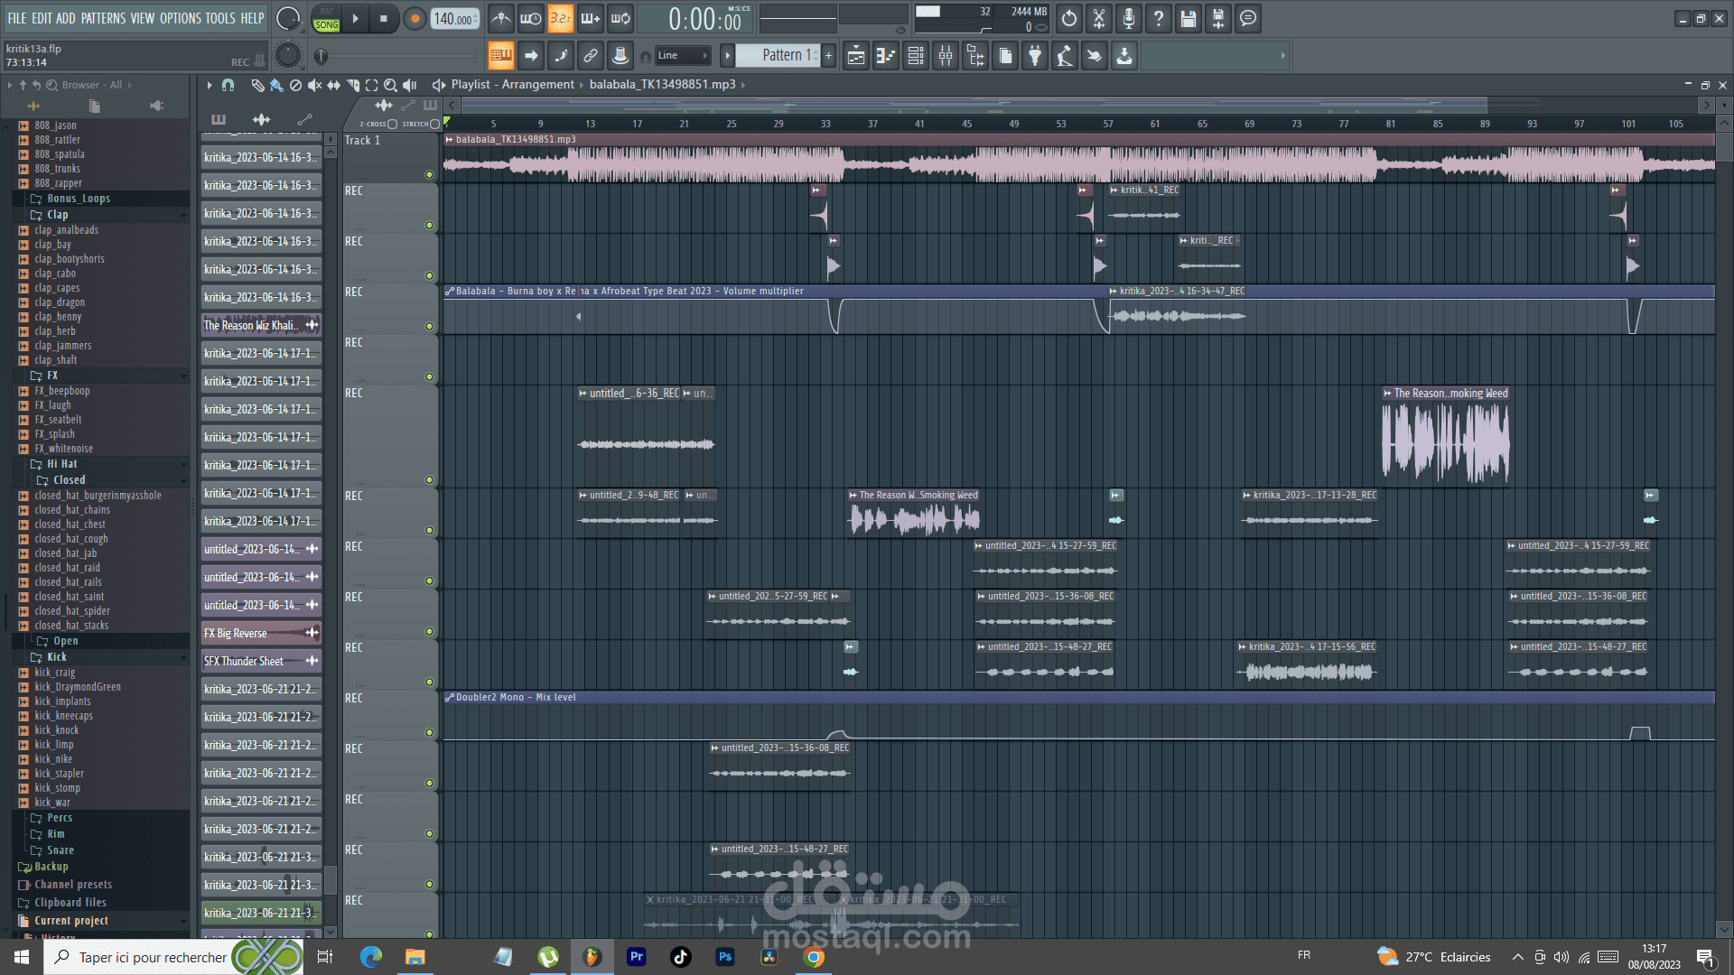Image resolution: width=1734 pixels, height=975 pixels.
Task: Click the save project floppy icon
Action: [x=1188, y=18]
